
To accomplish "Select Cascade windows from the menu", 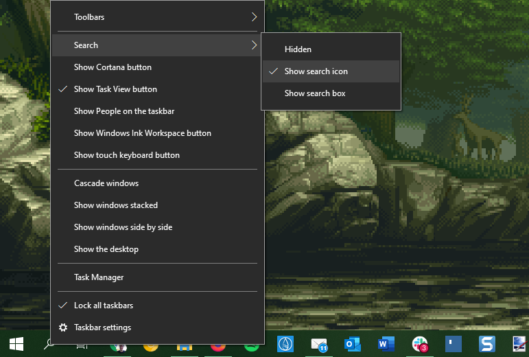I will 106,183.
